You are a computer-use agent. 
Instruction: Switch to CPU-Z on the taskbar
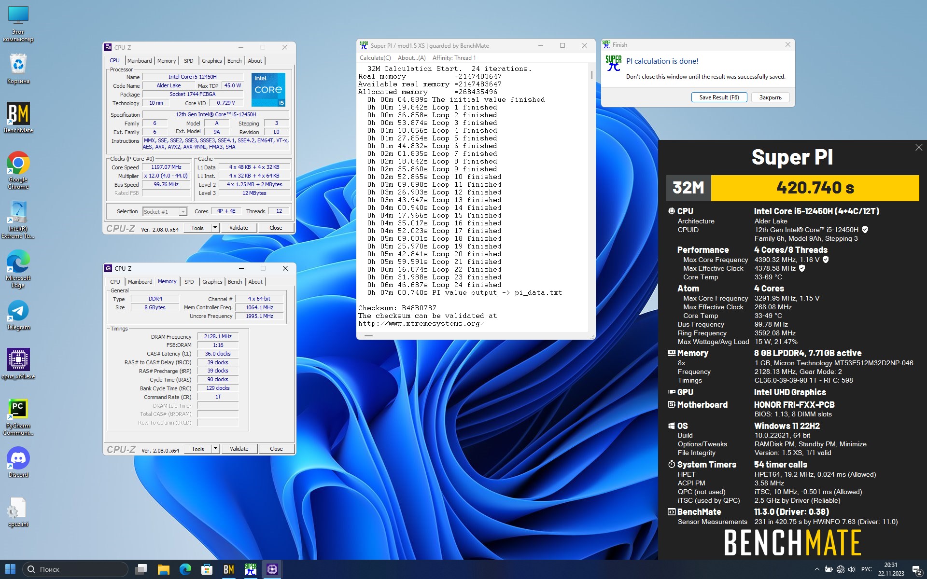tap(272, 569)
